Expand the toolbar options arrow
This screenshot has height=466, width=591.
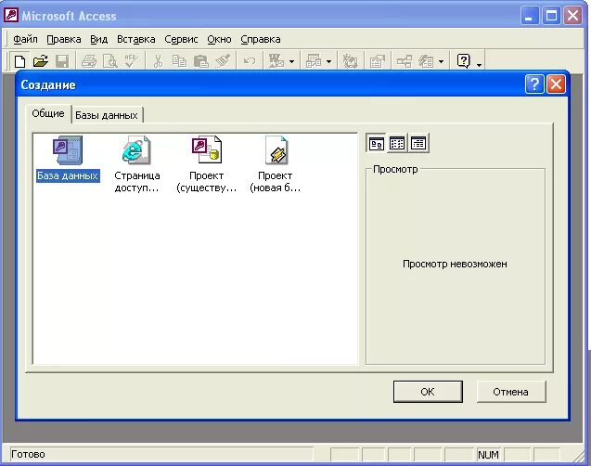(479, 64)
